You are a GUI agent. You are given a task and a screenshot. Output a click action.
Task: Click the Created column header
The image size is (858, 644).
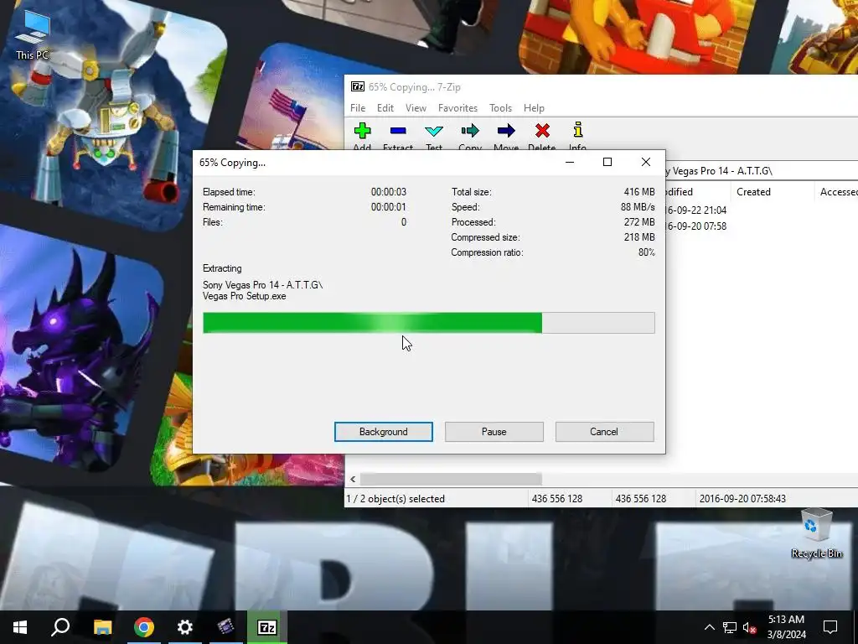[x=753, y=192]
